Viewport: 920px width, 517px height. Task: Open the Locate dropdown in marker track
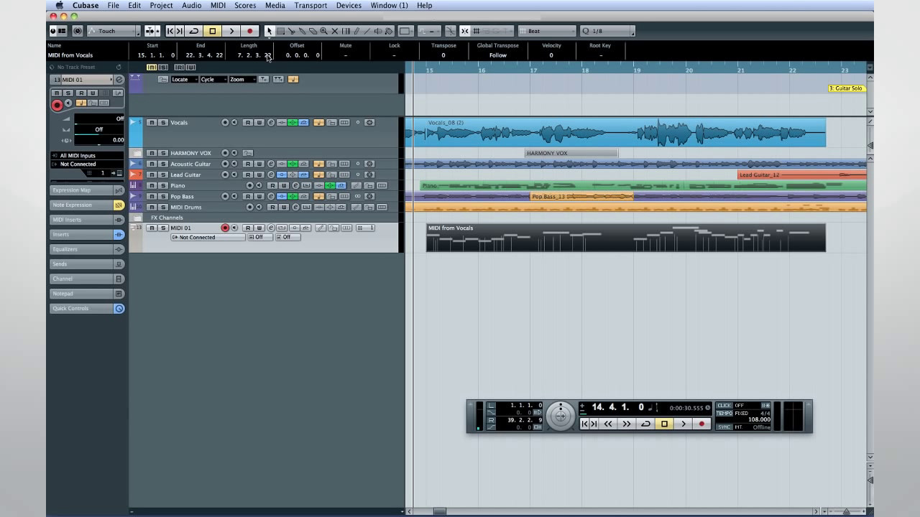pyautogui.click(x=184, y=79)
